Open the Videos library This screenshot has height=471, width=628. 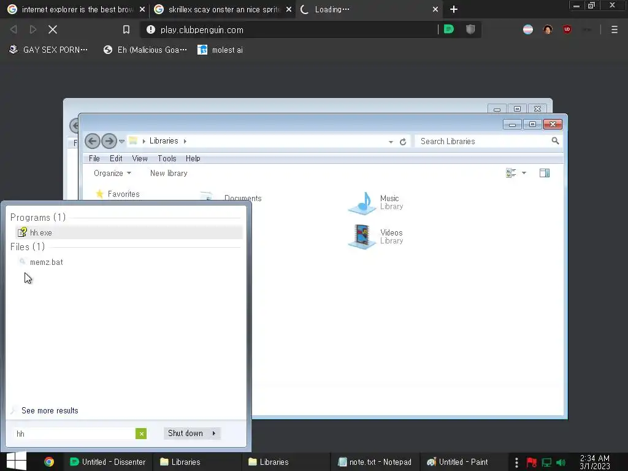377,237
